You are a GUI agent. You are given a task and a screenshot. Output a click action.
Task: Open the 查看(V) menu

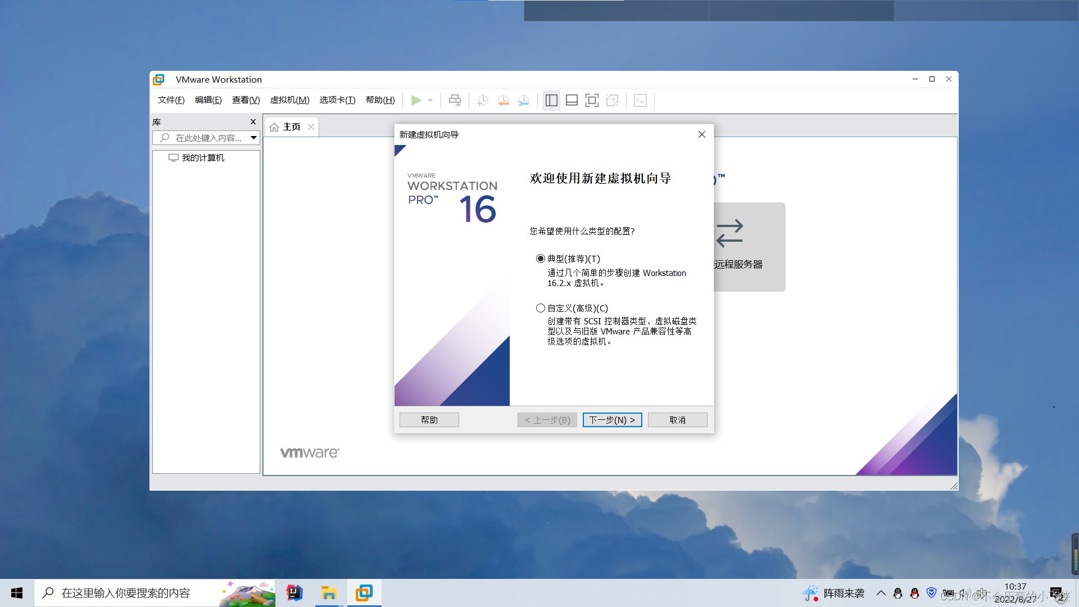pyautogui.click(x=246, y=100)
